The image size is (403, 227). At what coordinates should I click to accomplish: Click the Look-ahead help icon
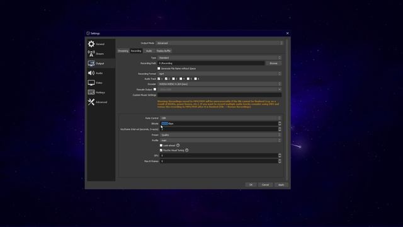[178, 146]
